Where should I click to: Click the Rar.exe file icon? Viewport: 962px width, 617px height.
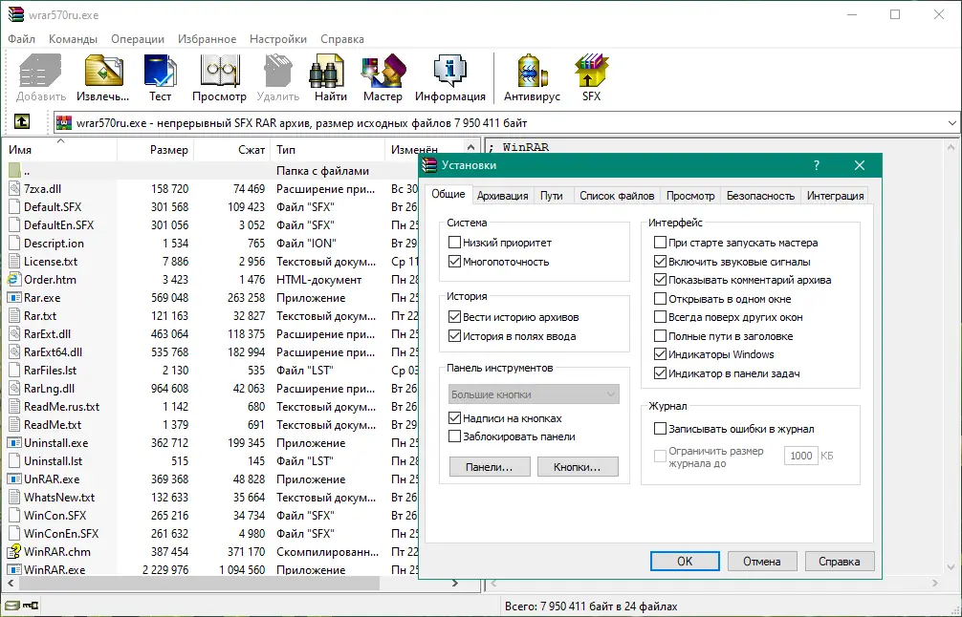[14, 298]
